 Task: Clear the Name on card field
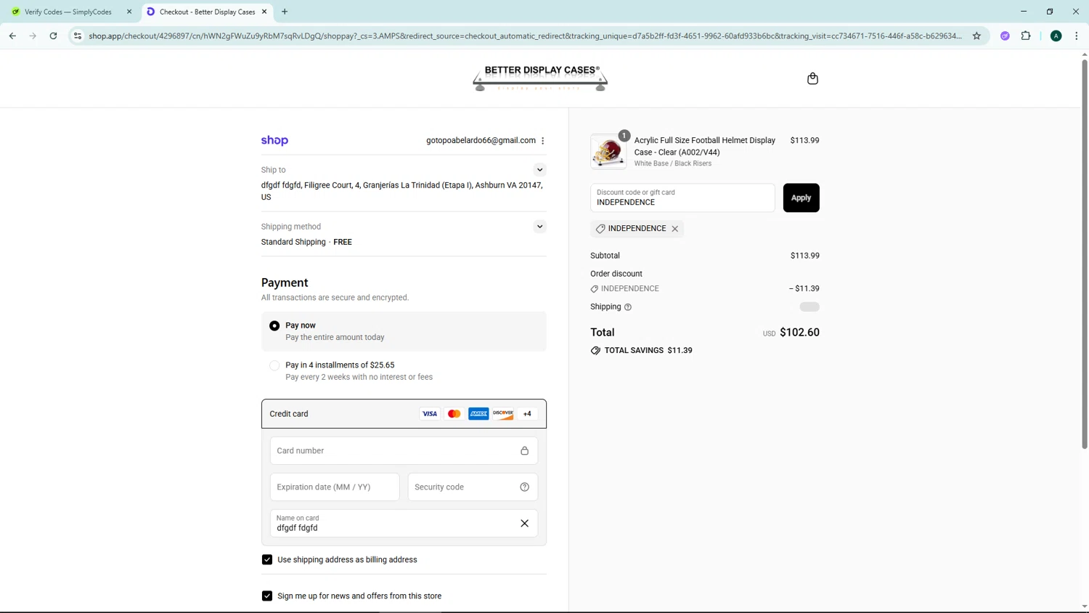[x=524, y=524]
